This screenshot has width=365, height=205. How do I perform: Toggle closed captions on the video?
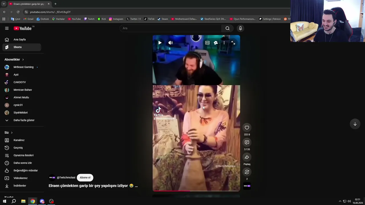(207, 43)
